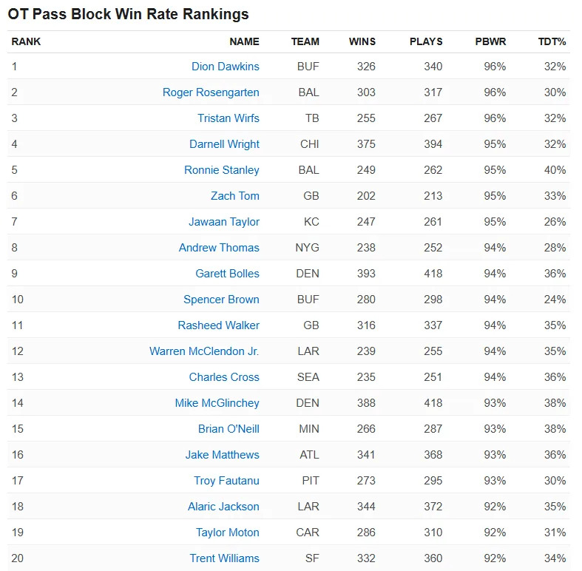Open Garett Bolles profile link
Screen dimensions: 582x571
pyautogui.click(x=227, y=274)
